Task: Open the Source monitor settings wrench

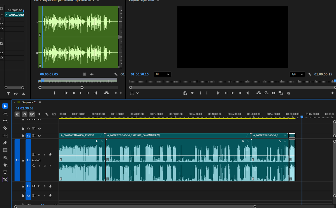Action: coord(116,74)
